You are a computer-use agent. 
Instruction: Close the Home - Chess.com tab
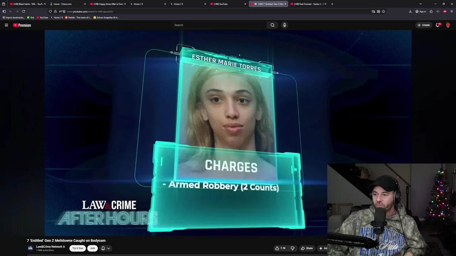pos(85,4)
